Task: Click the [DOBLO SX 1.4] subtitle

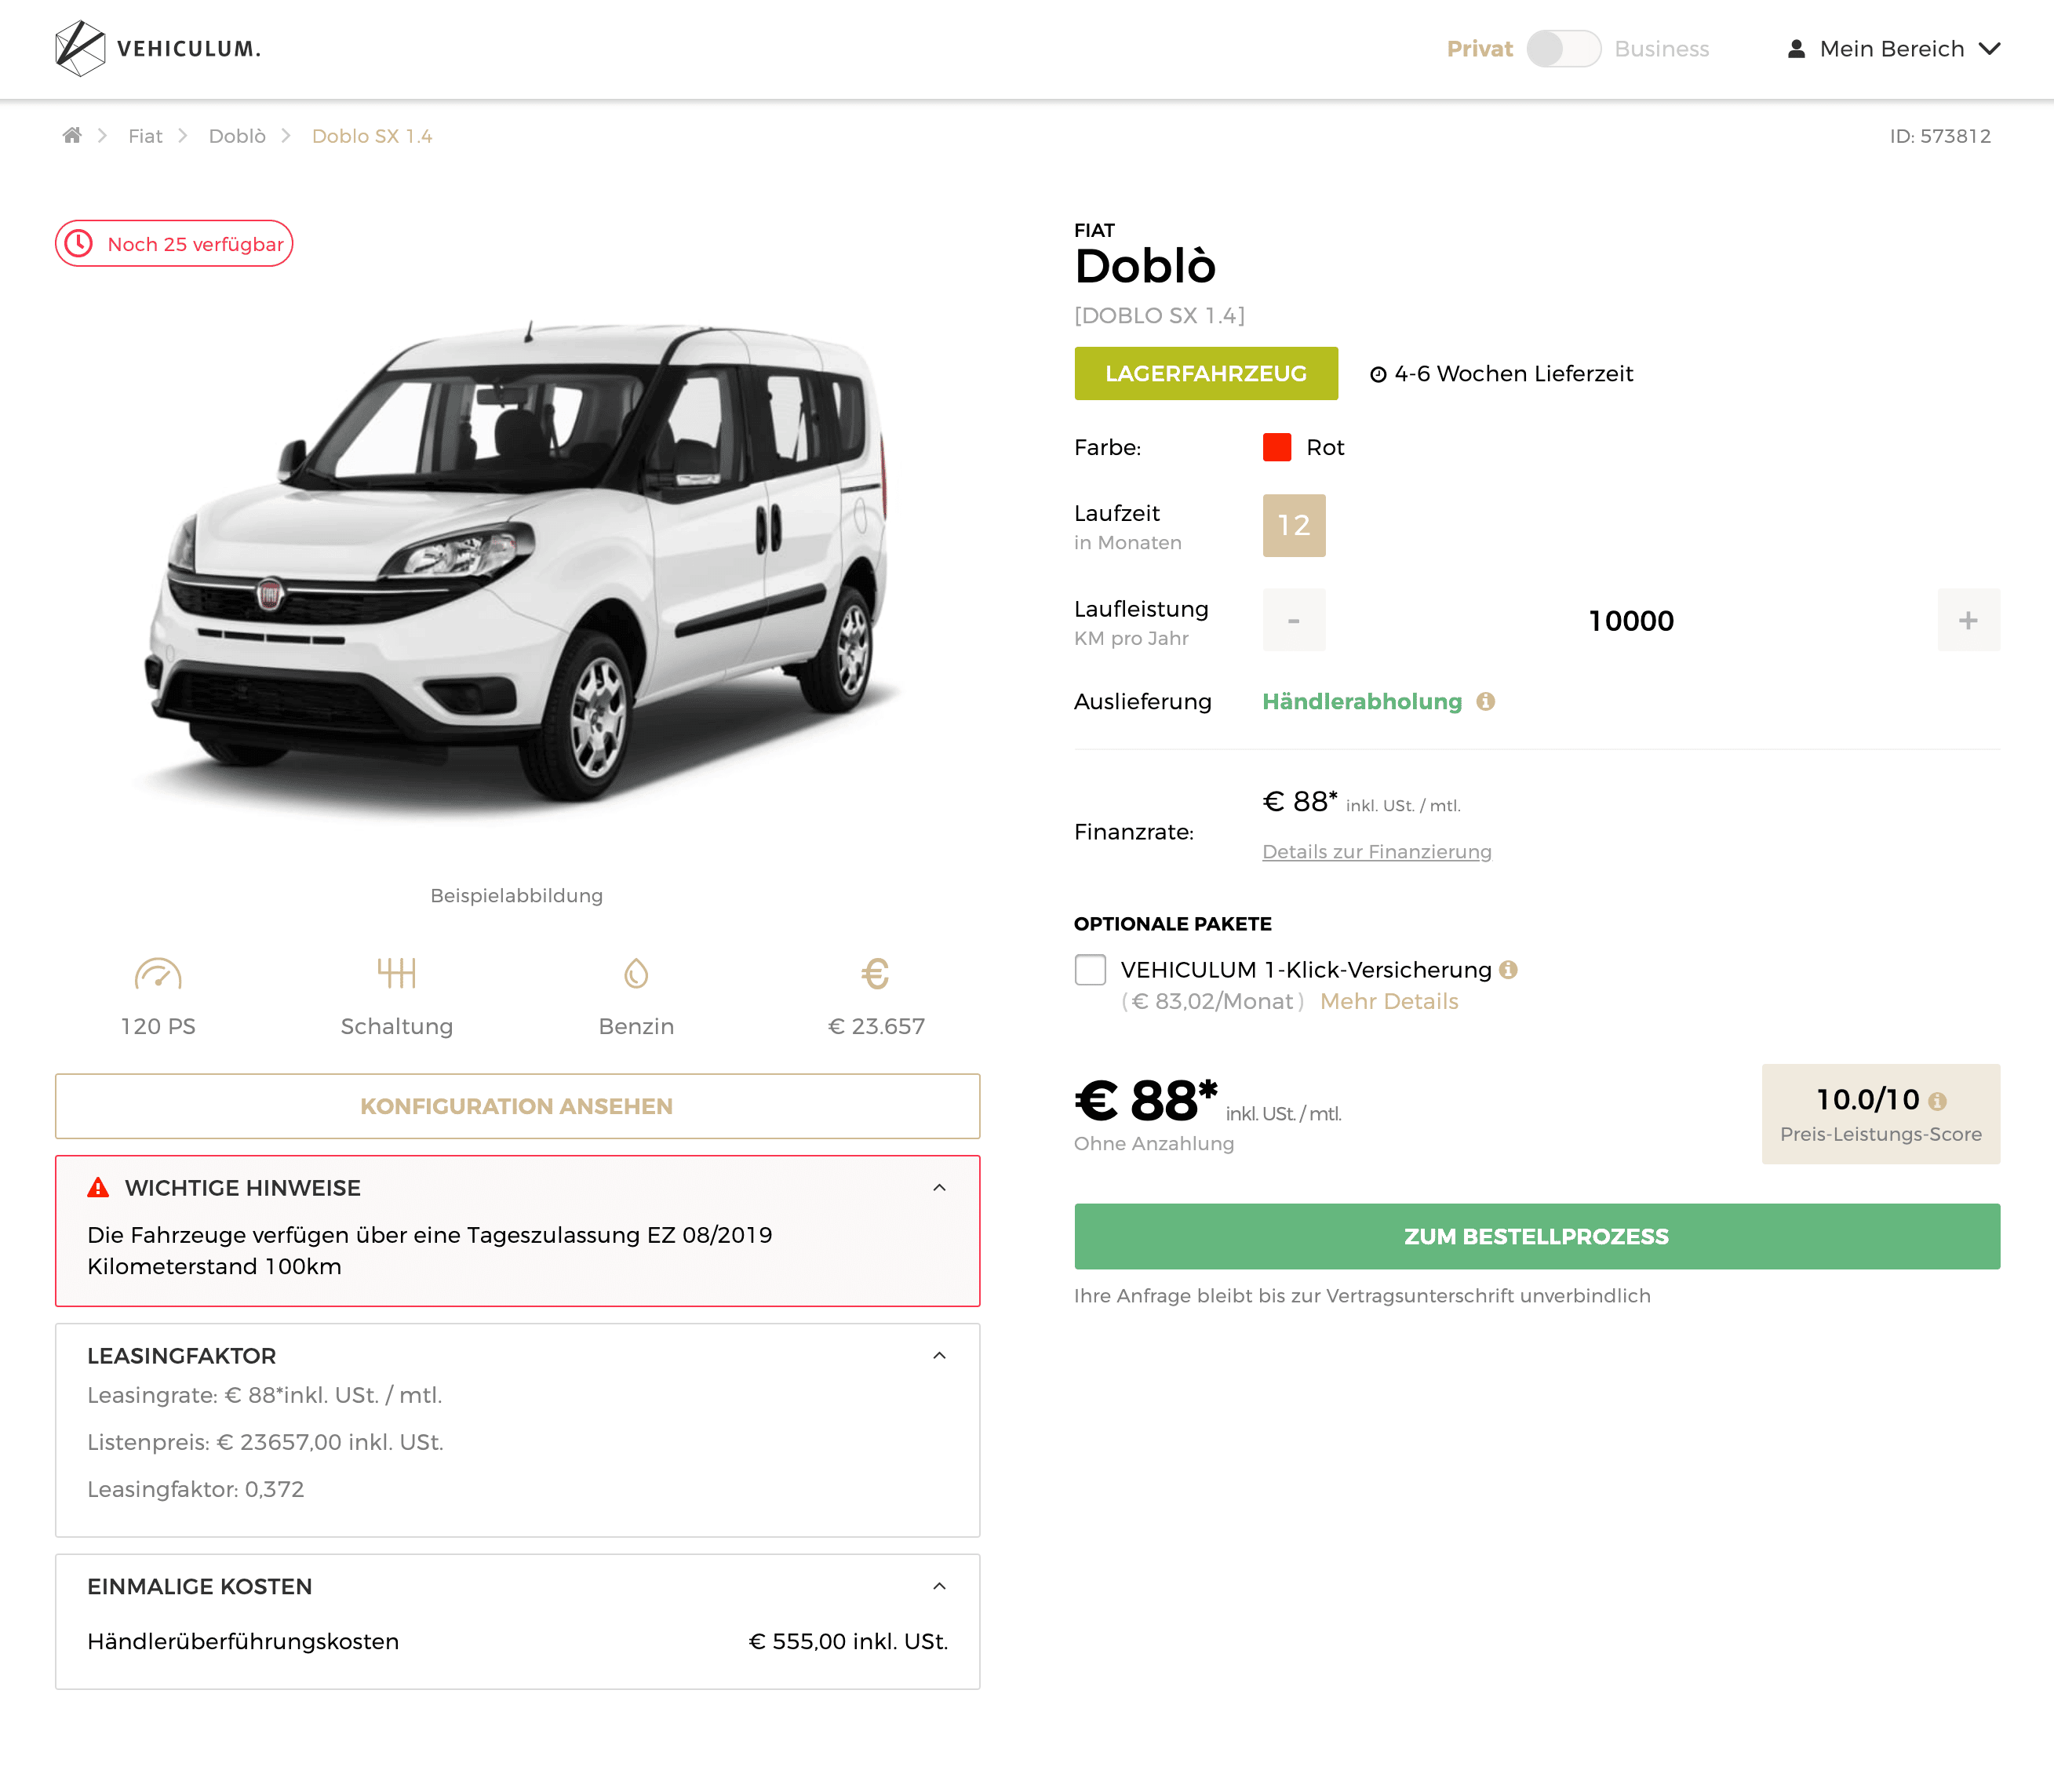Action: [x=1160, y=315]
